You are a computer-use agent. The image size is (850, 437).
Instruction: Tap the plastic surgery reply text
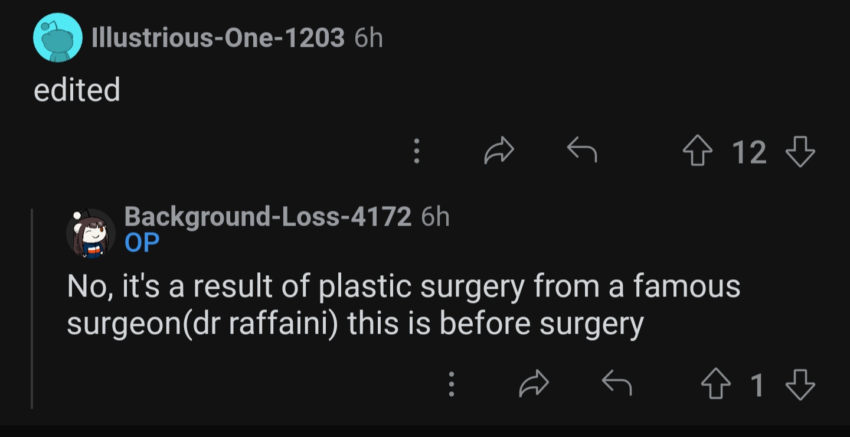coord(404,305)
